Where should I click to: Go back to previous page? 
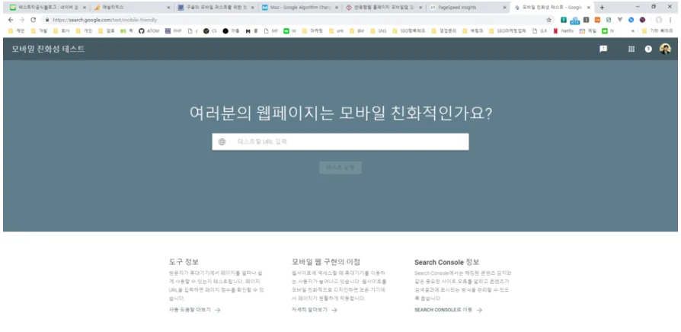(10, 20)
